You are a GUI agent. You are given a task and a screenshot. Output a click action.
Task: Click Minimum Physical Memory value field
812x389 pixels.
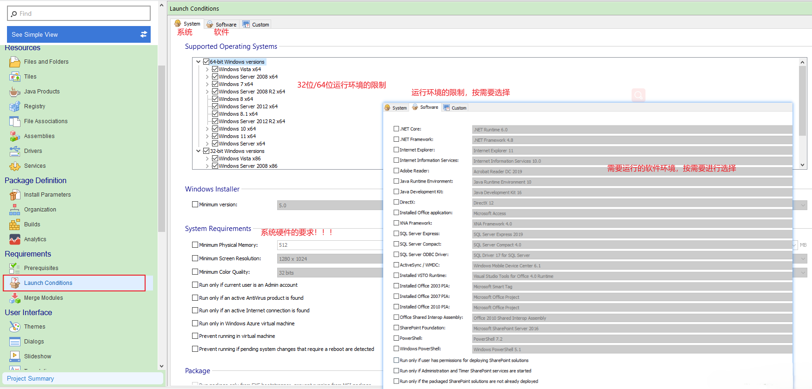(330, 245)
